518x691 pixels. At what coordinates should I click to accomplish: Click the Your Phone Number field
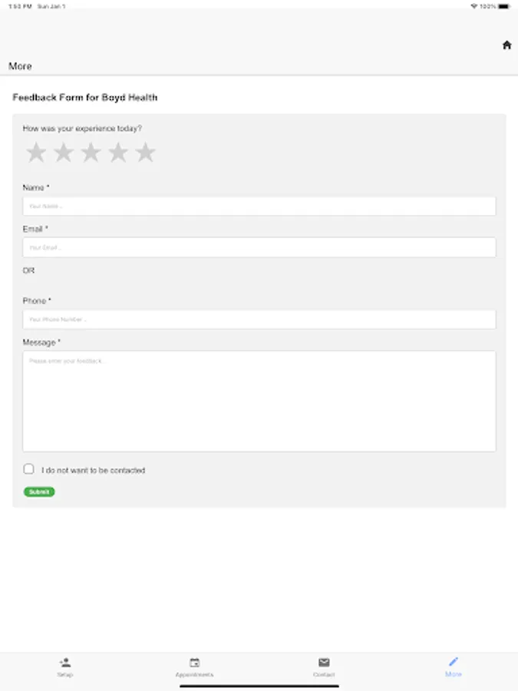(259, 319)
